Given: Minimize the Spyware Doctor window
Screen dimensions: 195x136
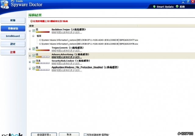Looking at the screenshot, I should click(183, 2).
